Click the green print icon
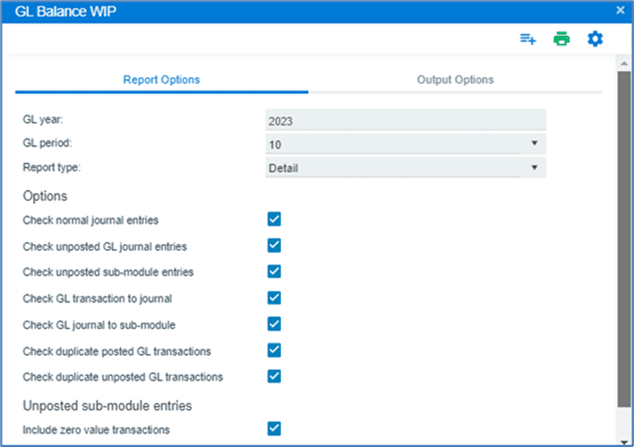The image size is (634, 447). click(561, 39)
